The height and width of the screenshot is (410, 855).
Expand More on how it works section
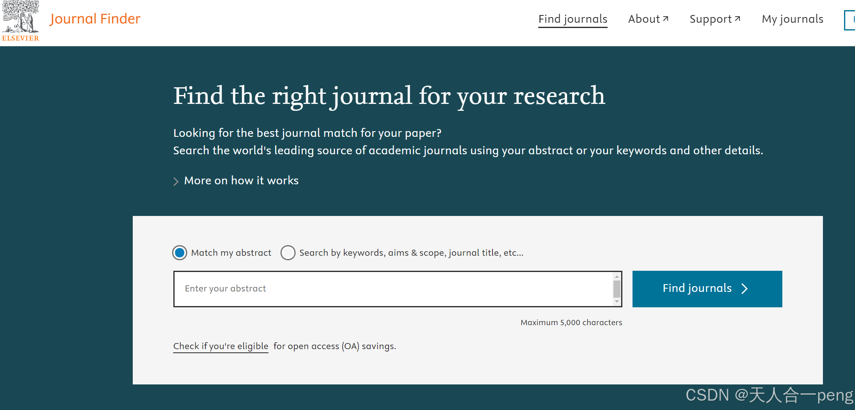tap(241, 180)
